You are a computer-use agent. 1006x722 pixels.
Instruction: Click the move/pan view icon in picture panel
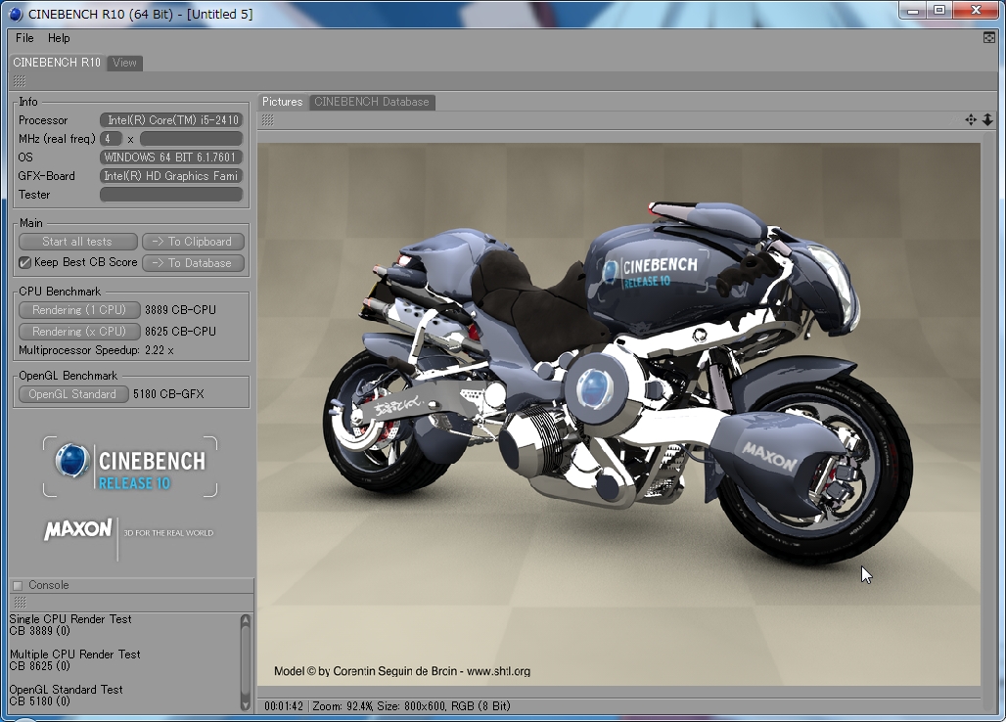971,120
